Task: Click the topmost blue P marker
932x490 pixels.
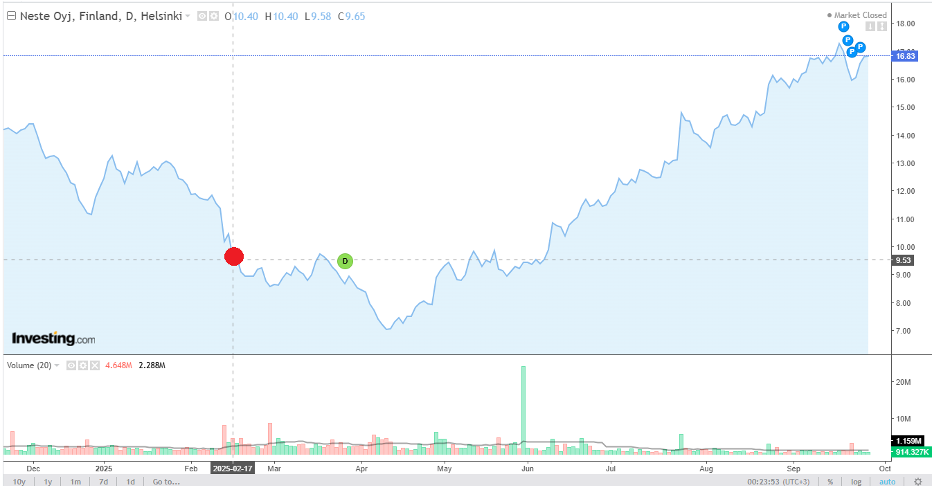Action: [843, 26]
